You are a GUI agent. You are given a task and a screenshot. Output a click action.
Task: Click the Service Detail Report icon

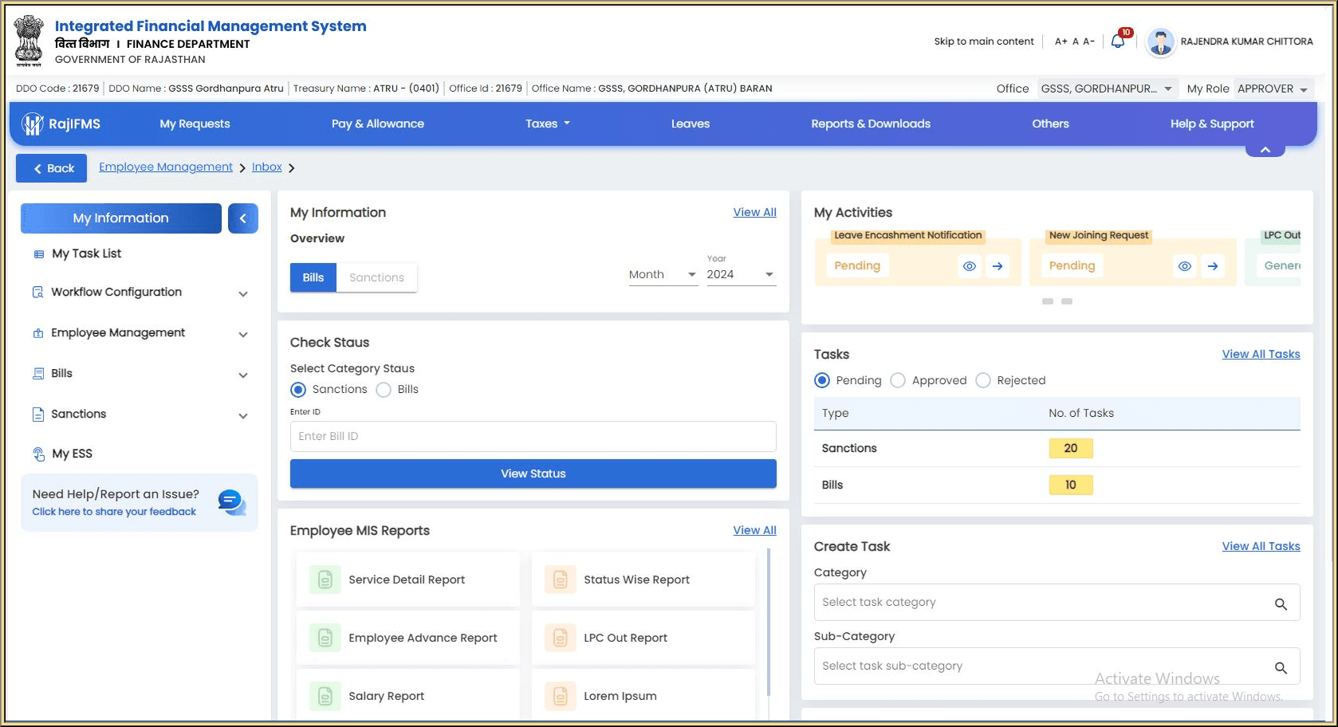point(325,580)
